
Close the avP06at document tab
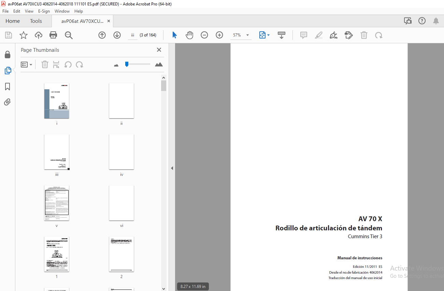point(109,21)
